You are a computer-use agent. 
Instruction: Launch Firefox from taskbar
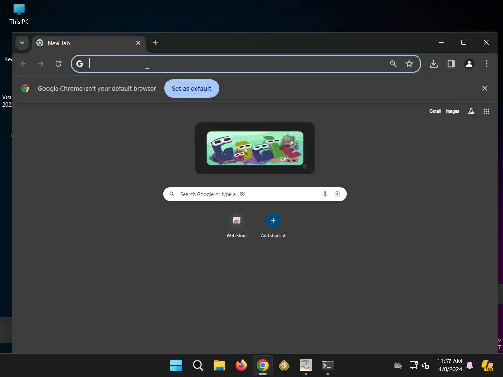pyautogui.click(x=241, y=365)
